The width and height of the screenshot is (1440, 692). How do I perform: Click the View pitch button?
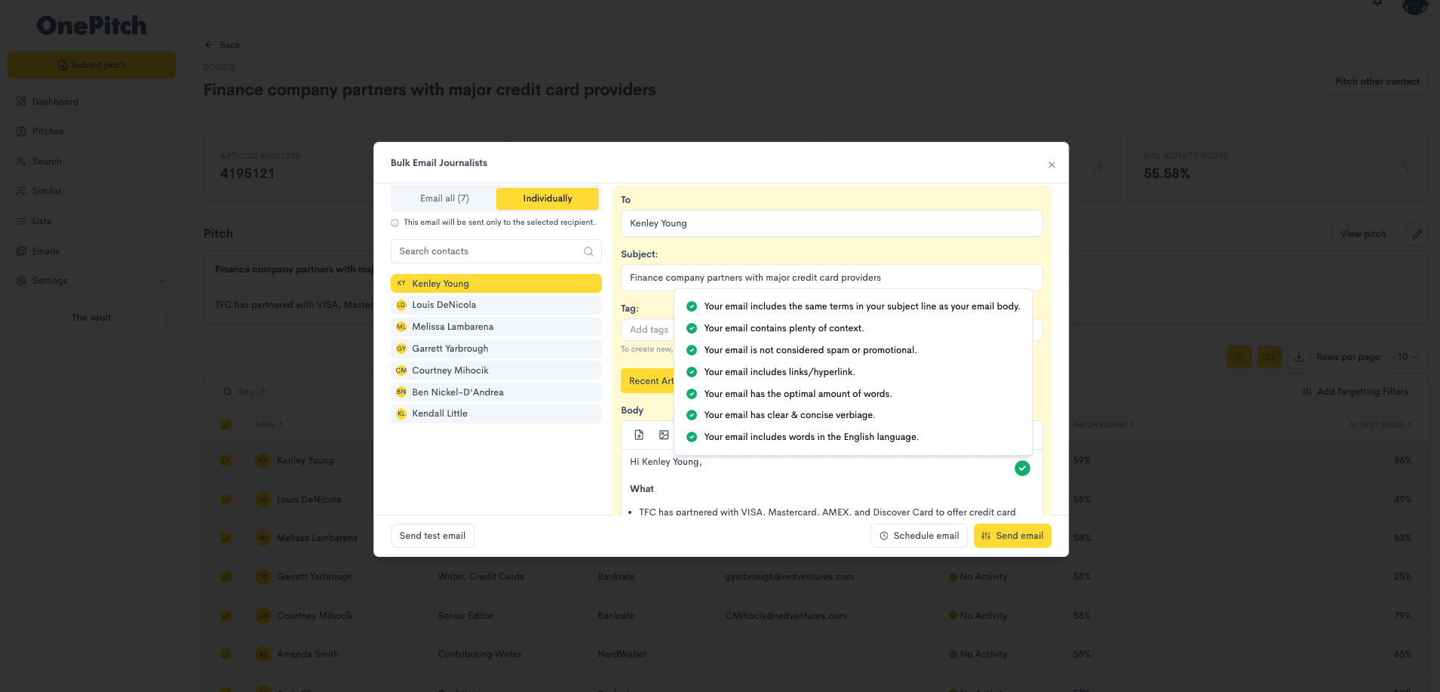pyautogui.click(x=1363, y=234)
